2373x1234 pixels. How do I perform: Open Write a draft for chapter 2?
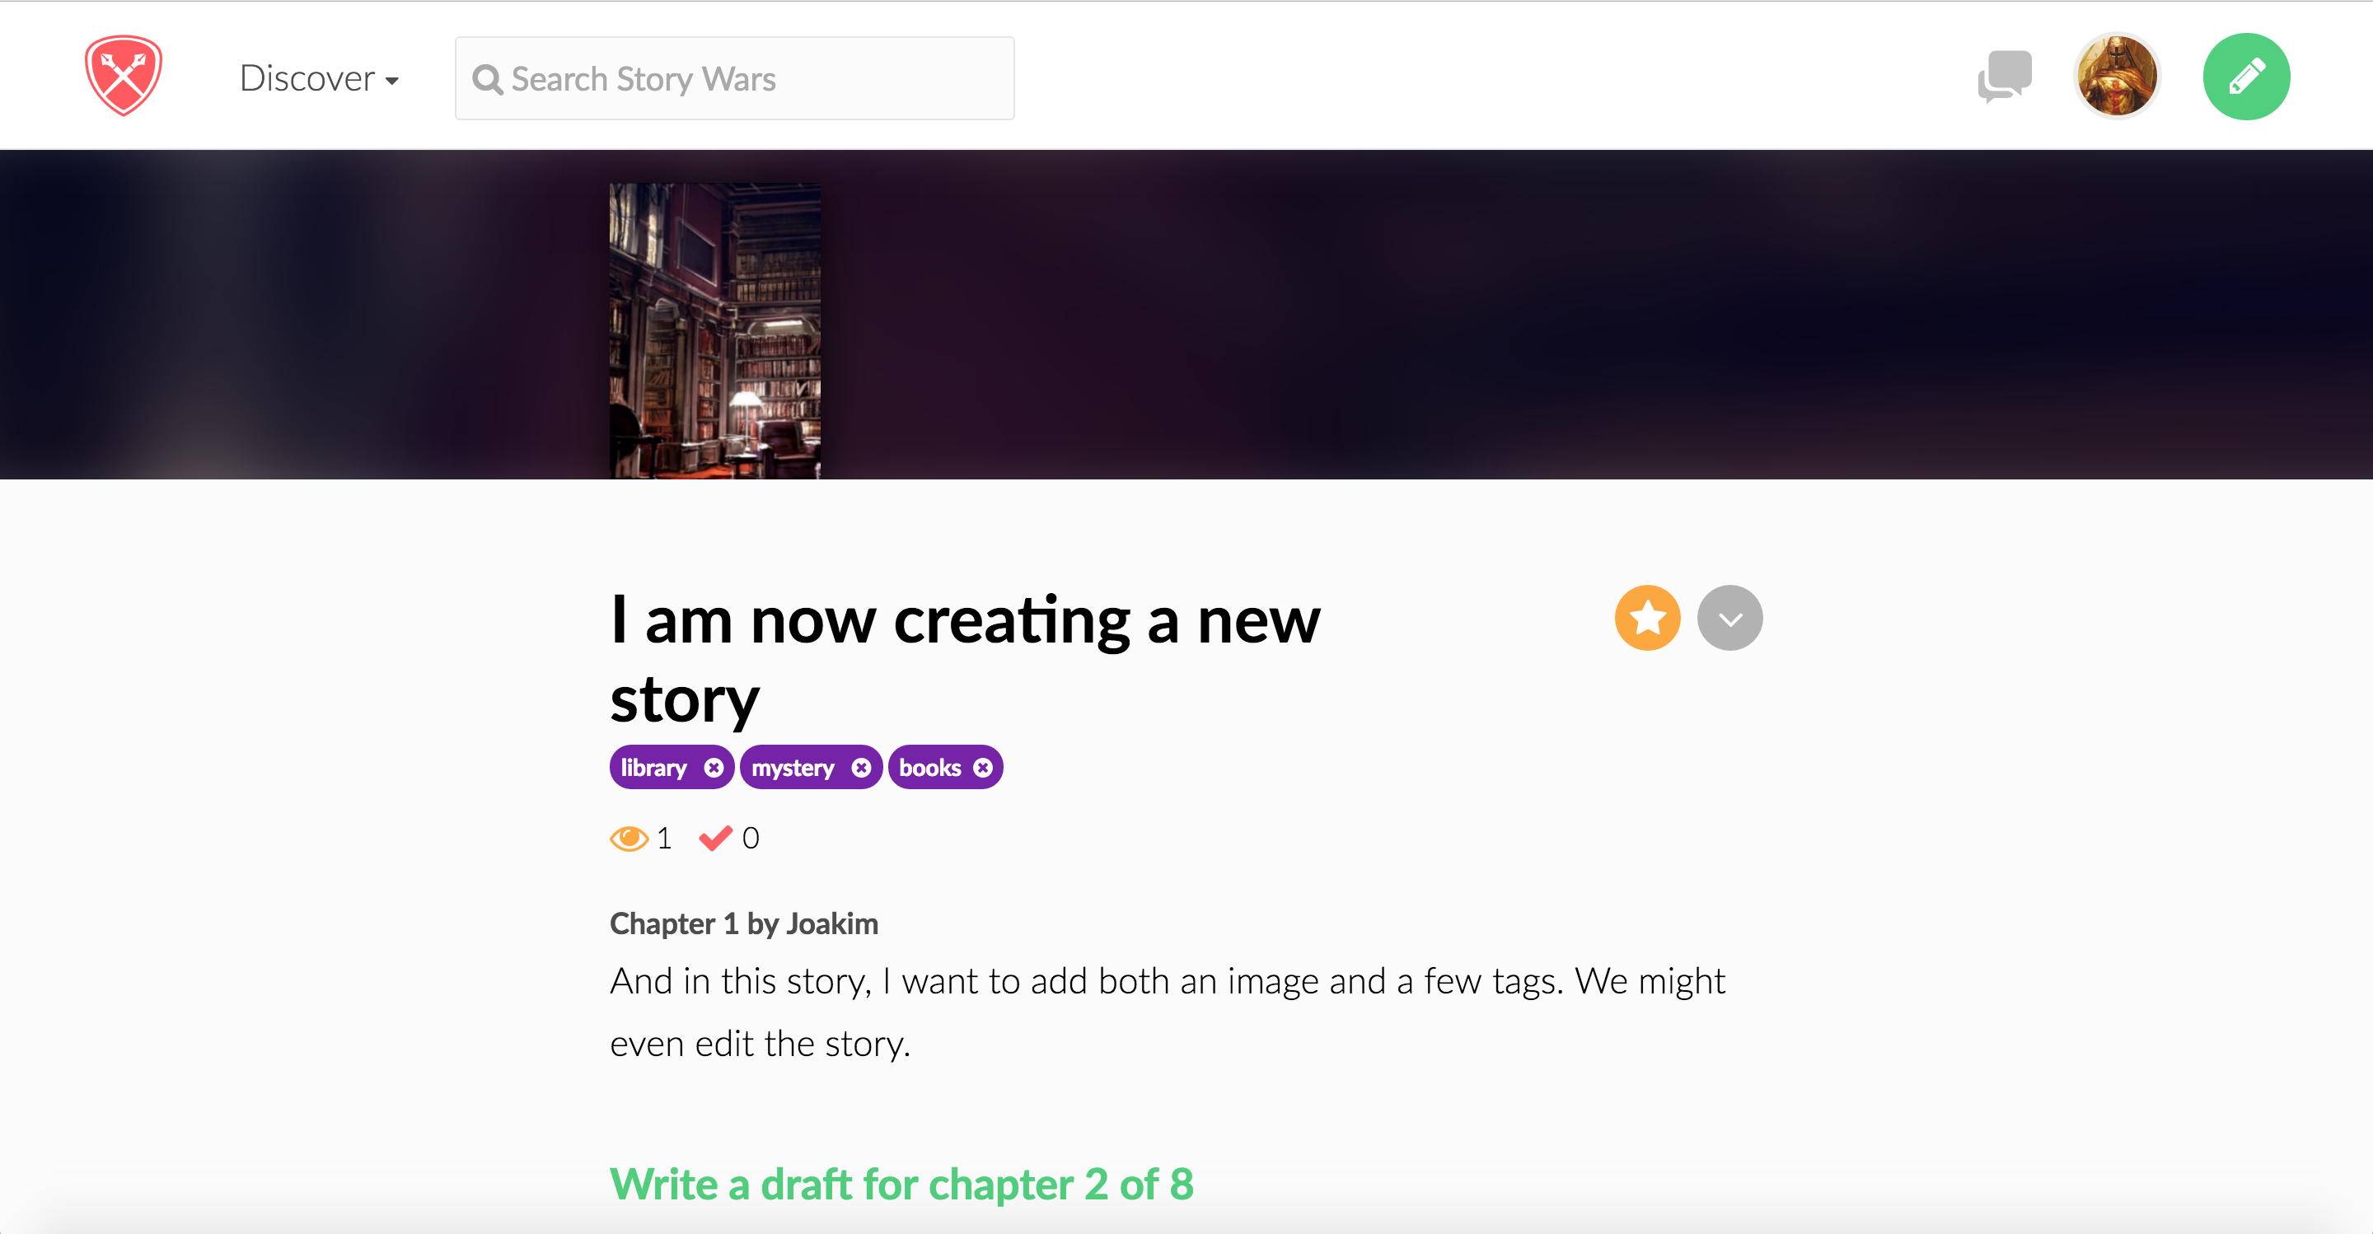coord(902,1185)
